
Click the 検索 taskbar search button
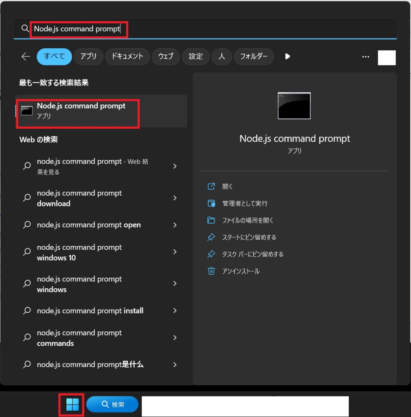[x=112, y=404]
